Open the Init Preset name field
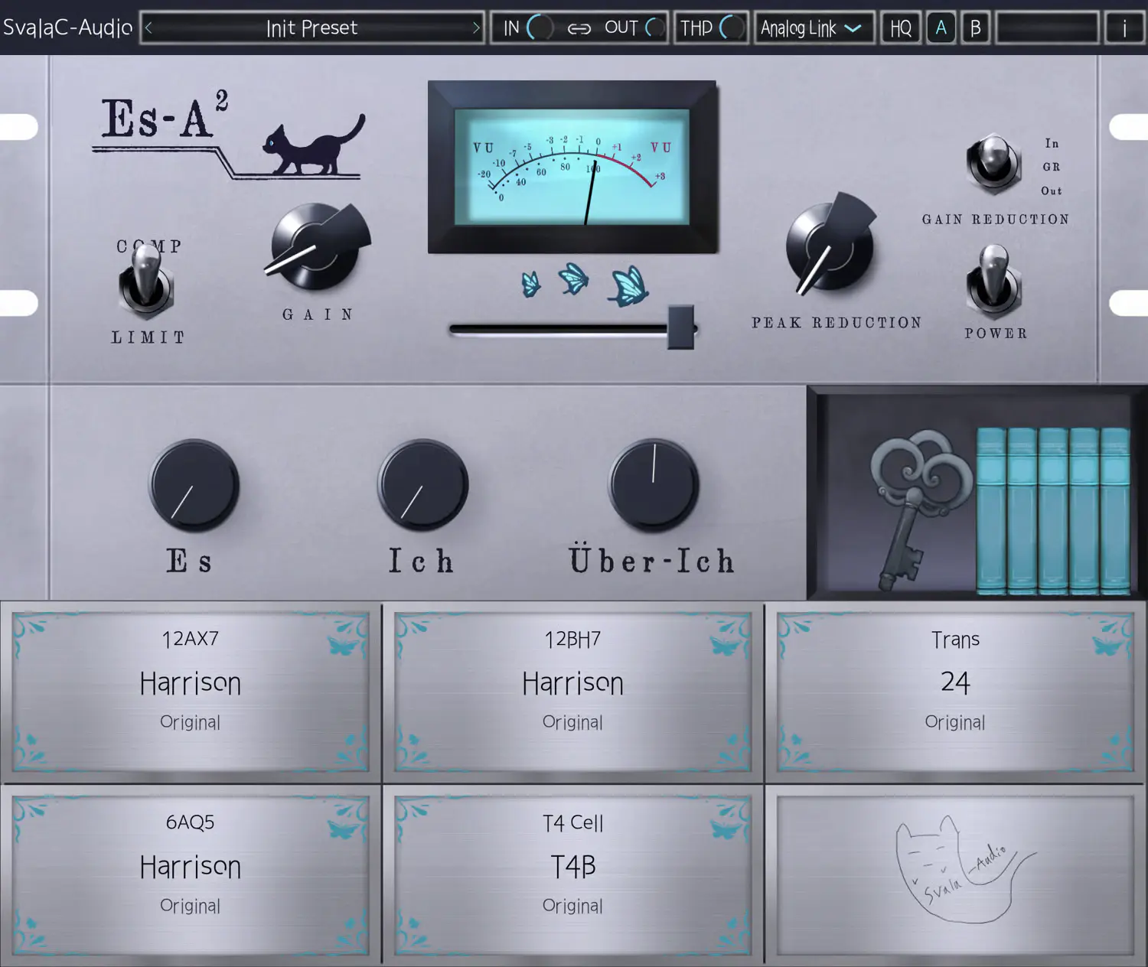 pos(312,28)
